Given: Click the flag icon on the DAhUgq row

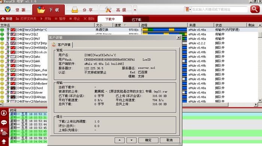Looking at the screenshot, I should coord(13,97).
